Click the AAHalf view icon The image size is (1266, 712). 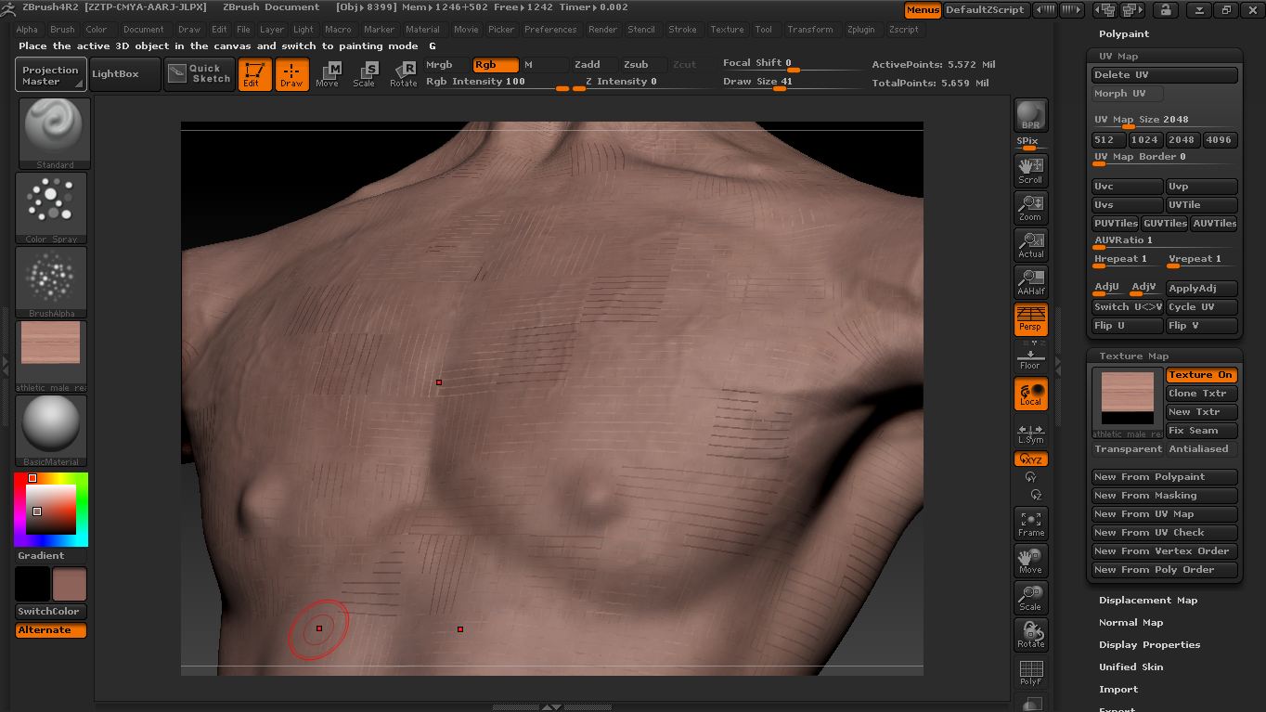click(x=1030, y=281)
